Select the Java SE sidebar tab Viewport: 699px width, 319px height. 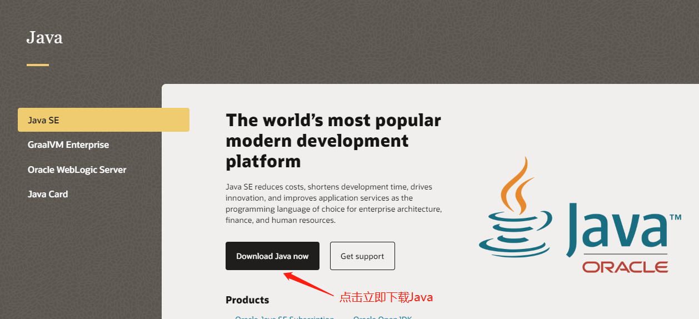coord(103,120)
